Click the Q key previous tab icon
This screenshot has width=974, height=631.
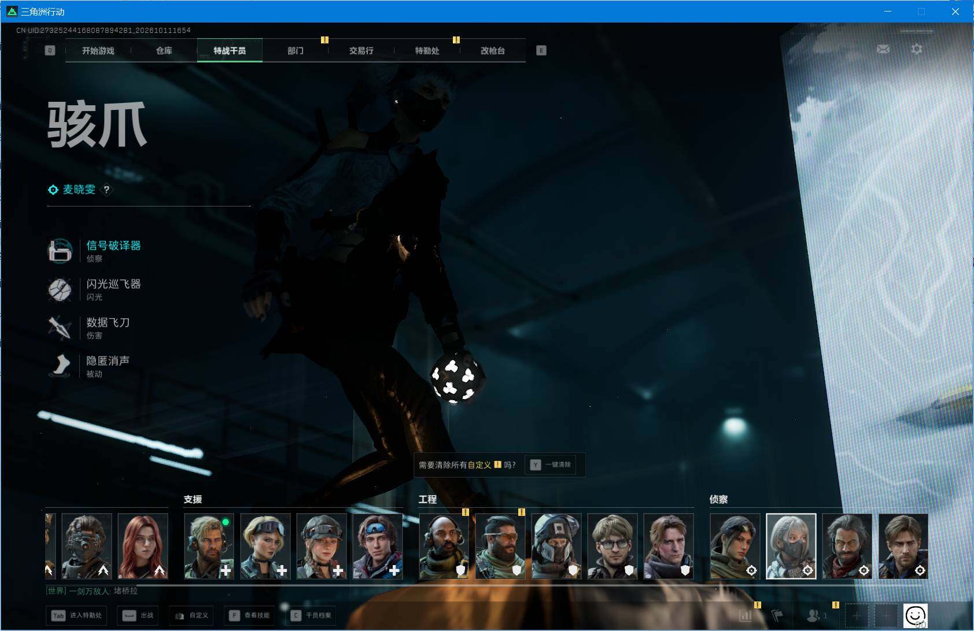pyautogui.click(x=50, y=50)
